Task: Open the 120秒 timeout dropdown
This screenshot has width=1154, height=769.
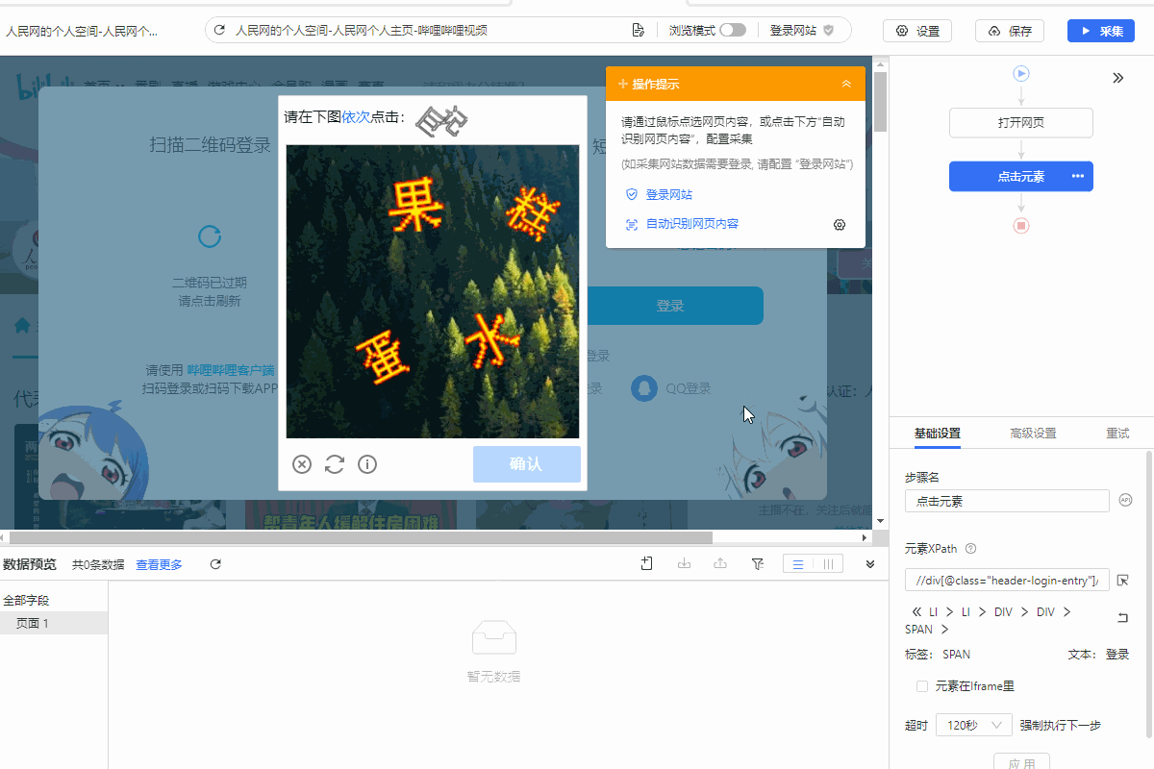Action: (x=973, y=725)
